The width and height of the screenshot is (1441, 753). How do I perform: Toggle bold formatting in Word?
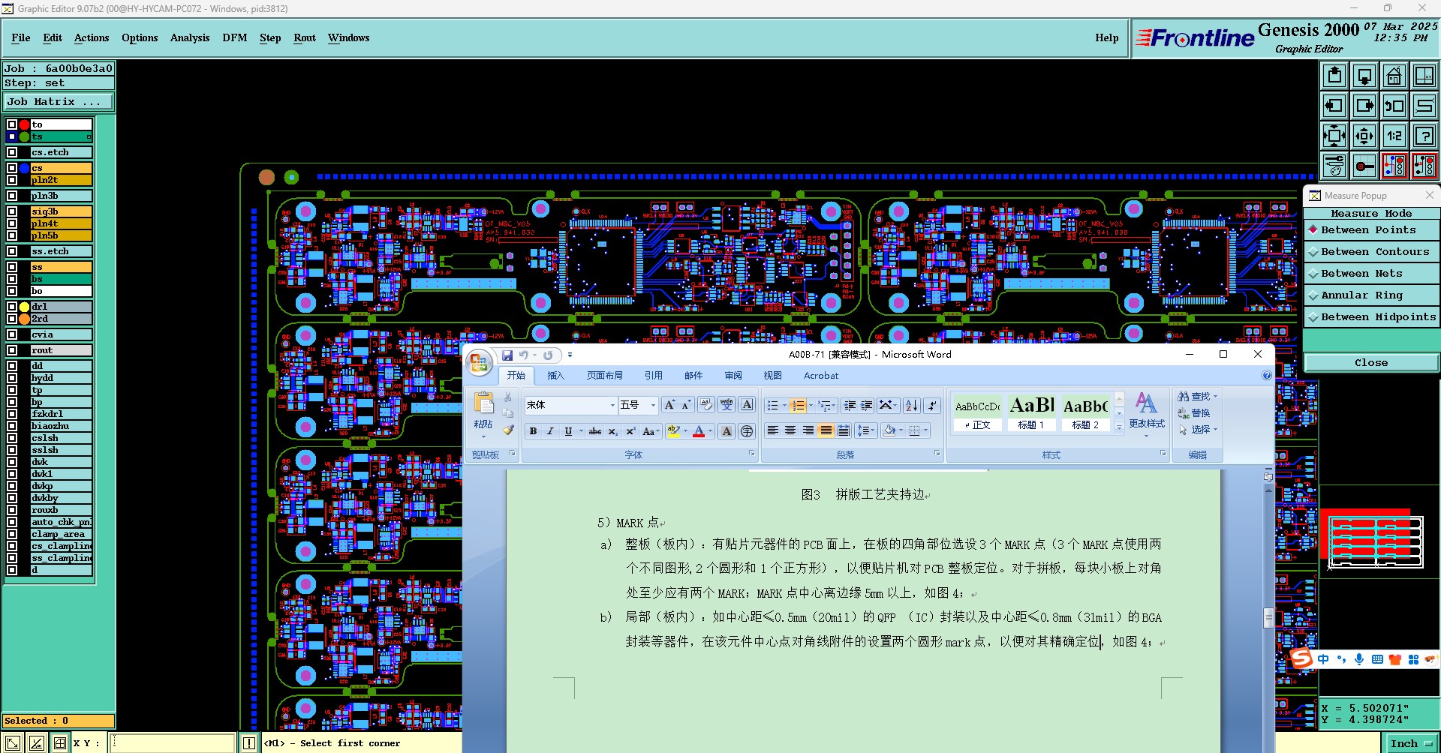point(533,431)
